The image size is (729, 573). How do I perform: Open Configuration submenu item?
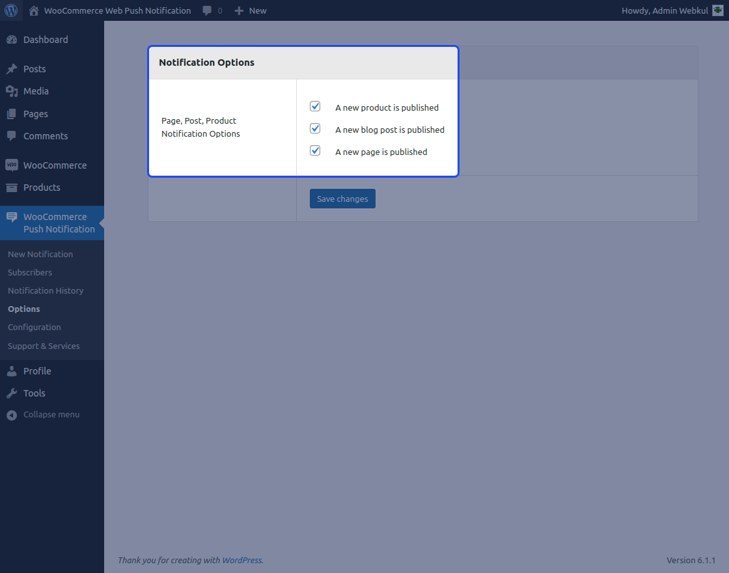34,328
